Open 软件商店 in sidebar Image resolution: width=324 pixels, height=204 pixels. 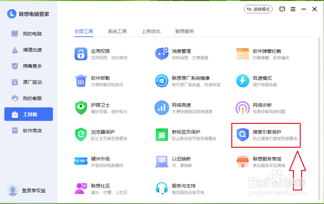(x=29, y=131)
